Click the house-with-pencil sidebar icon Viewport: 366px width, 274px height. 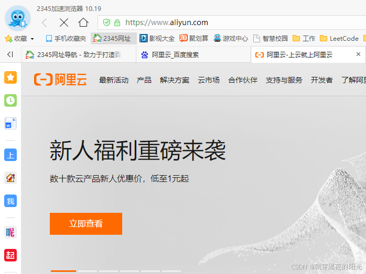pyautogui.click(x=10, y=178)
